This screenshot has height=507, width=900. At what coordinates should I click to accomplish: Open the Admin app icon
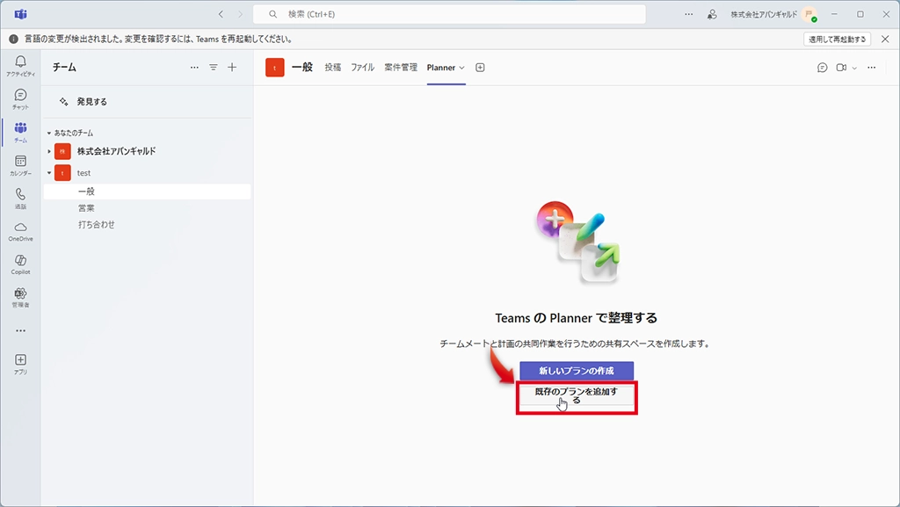pyautogui.click(x=21, y=297)
